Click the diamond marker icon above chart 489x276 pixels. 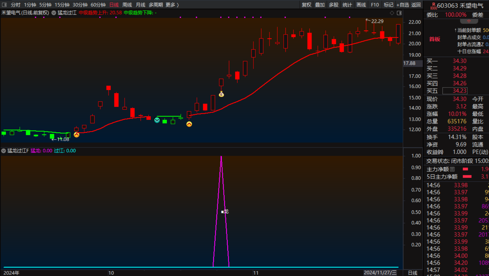(392, 13)
